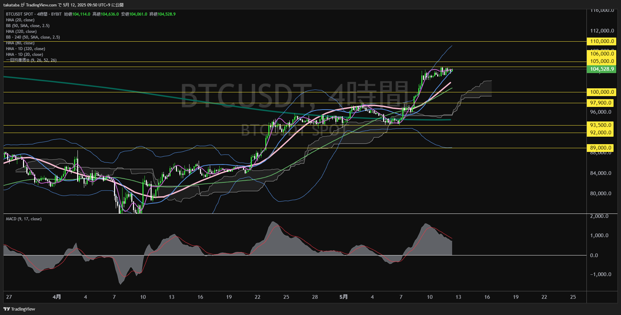Click the yellow 105,000.0 price label

(602, 61)
